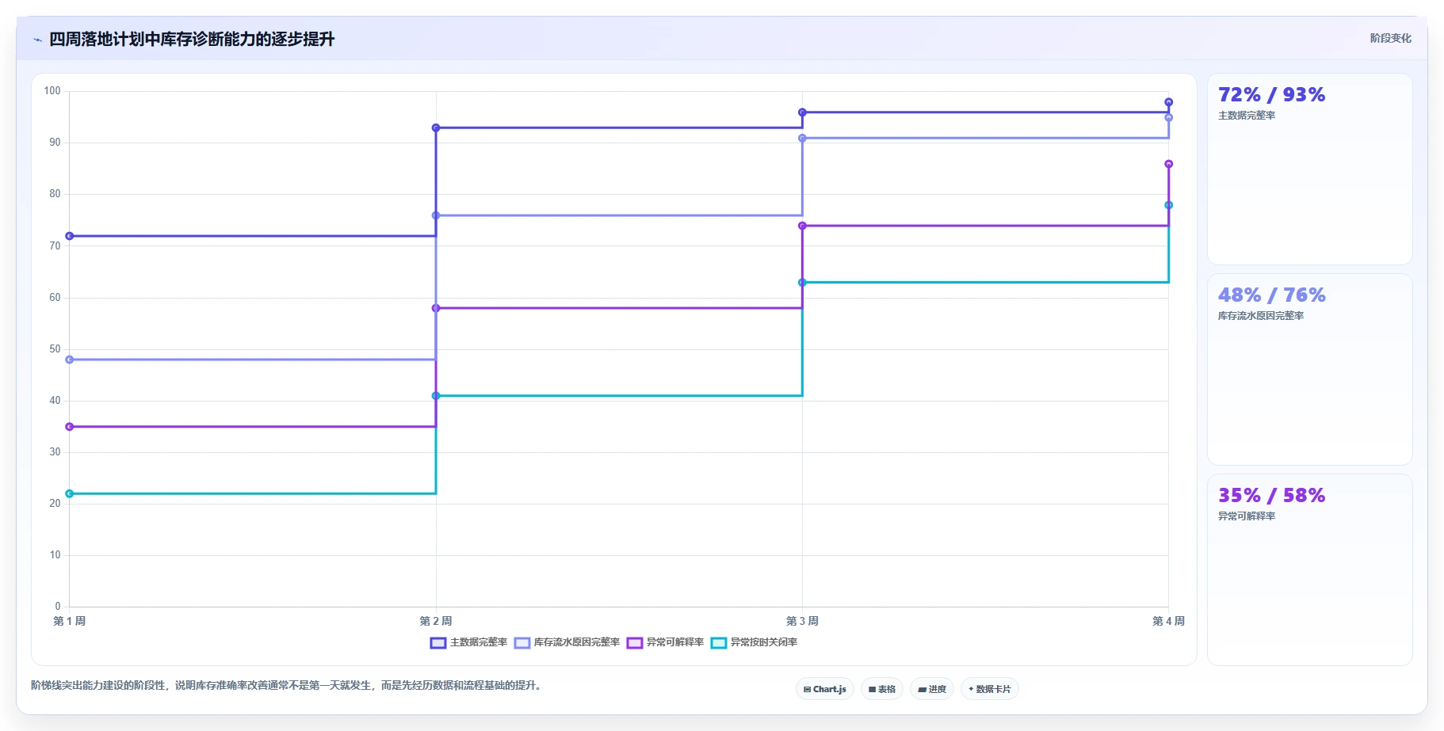Screen dimensions: 1444x731
Task: Click the 主数据完整率 point at 第 2 周
Action: coord(436,128)
